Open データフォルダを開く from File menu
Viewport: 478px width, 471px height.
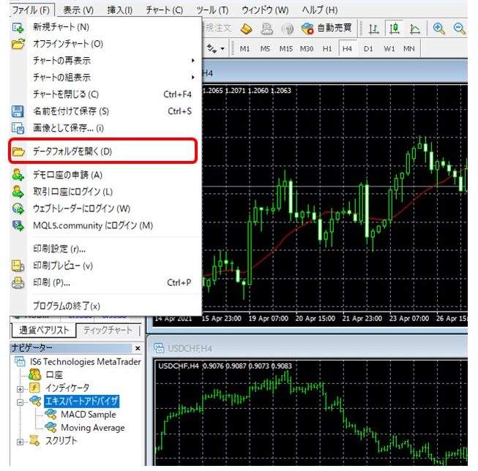coord(72,151)
